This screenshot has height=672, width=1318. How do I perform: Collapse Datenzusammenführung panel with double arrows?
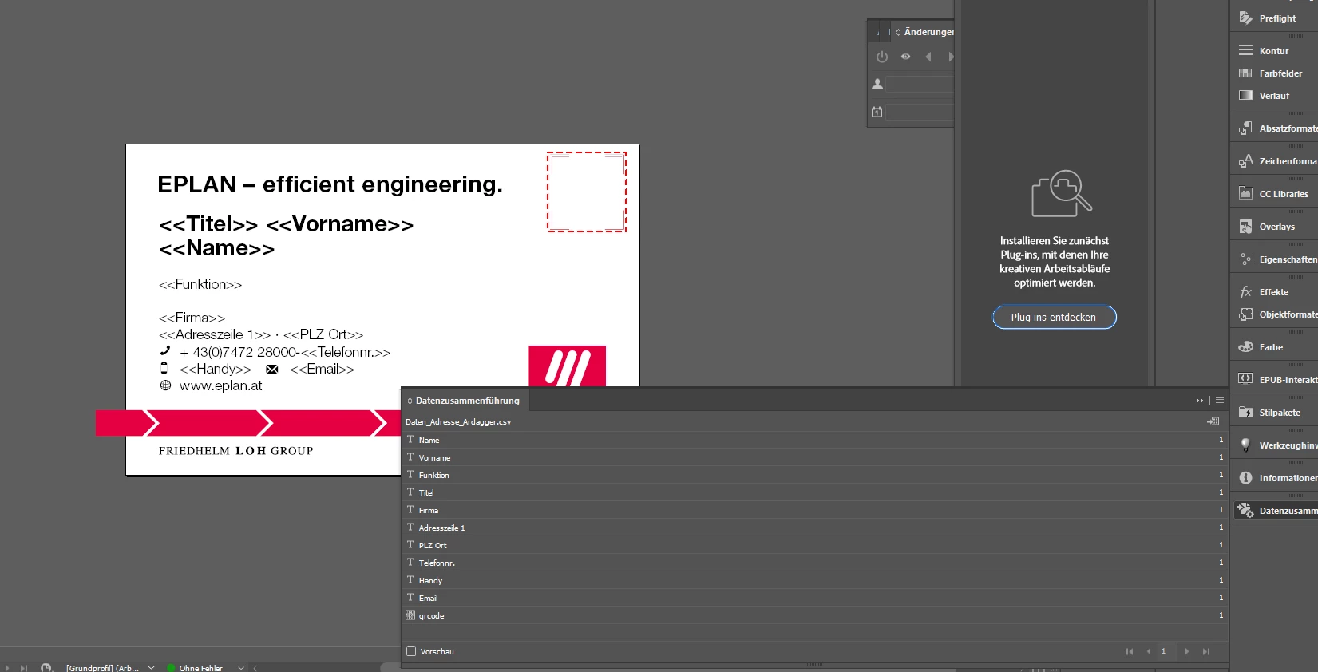[1199, 401]
